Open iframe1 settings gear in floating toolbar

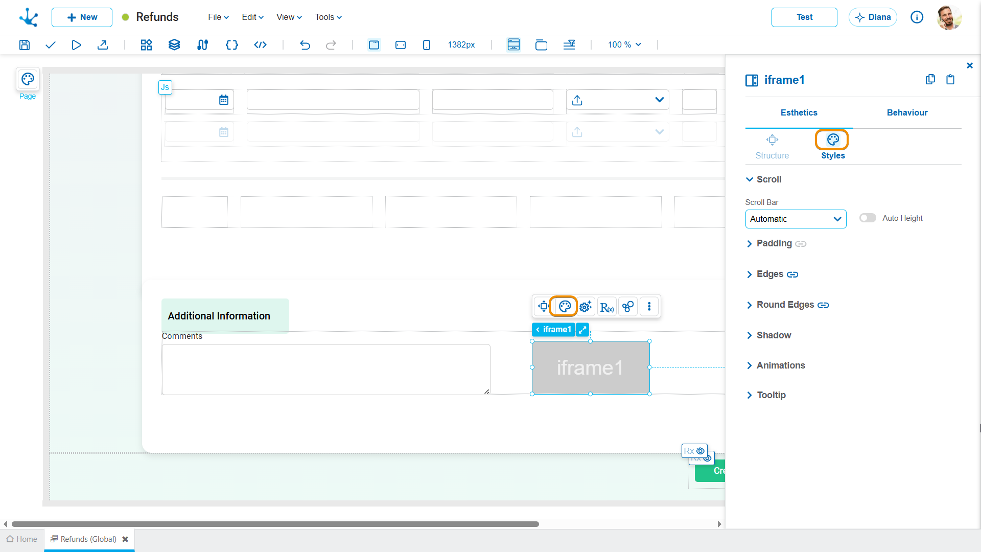[586, 307]
